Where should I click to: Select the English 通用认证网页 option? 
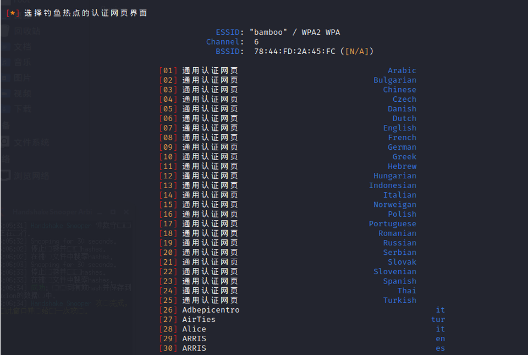click(209, 128)
